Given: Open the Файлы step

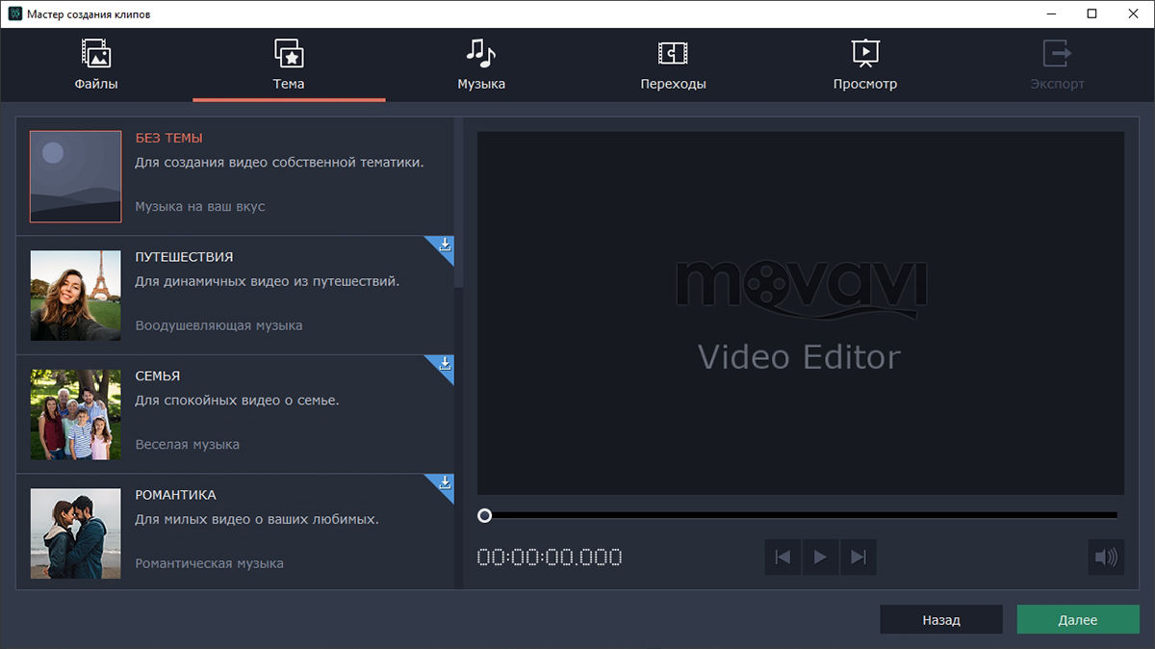Looking at the screenshot, I should (96, 65).
